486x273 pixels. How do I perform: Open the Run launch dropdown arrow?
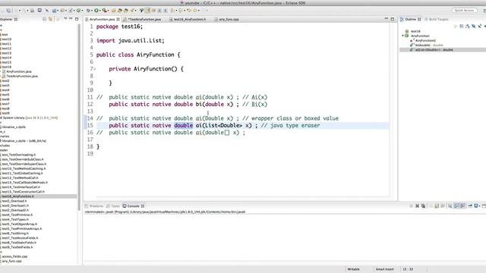(x=99, y=11)
